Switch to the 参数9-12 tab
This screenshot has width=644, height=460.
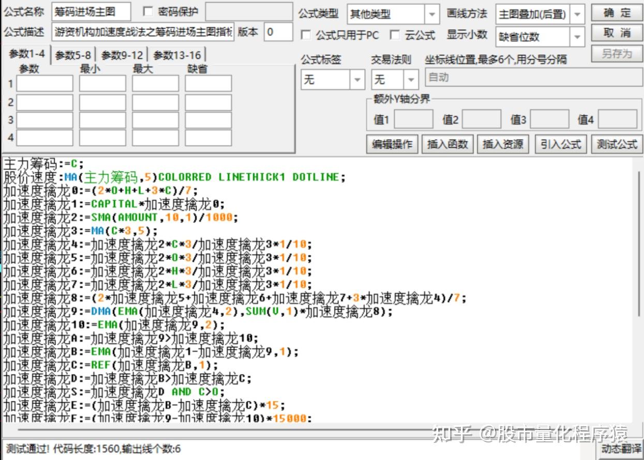point(122,55)
